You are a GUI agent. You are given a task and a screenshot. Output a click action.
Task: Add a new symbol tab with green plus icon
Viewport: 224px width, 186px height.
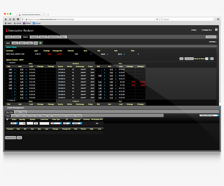point(40,43)
